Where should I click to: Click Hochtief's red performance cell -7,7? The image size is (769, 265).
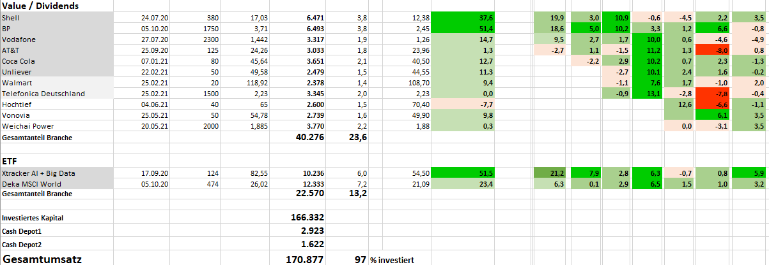(x=463, y=104)
